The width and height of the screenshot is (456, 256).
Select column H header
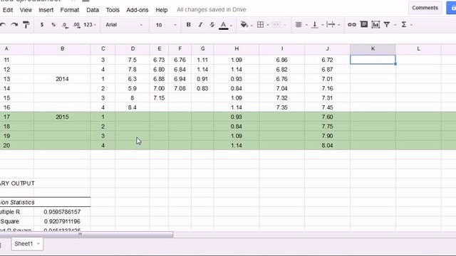237,49
